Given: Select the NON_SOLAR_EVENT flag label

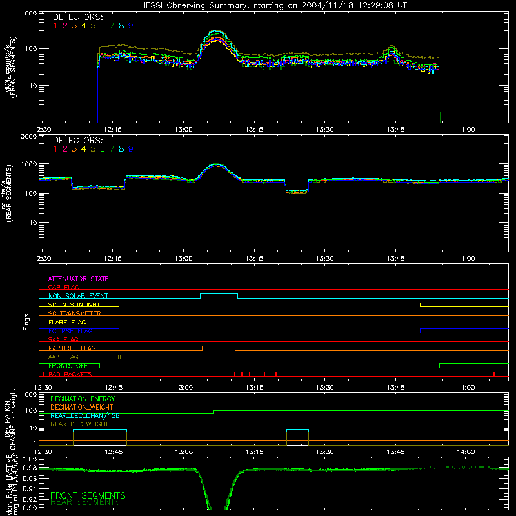Looking at the screenshot, I should pos(78,296).
